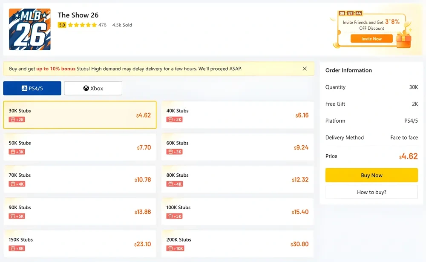Viewport: 426px width, 262px height.
Task: Switch to the Xbox platform tab
Action: [x=93, y=88]
